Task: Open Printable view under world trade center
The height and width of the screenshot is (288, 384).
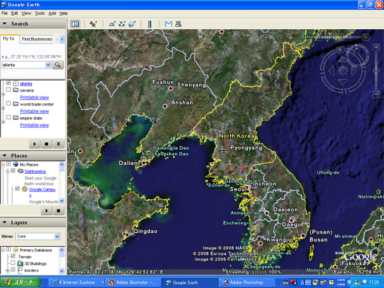Action: [x=34, y=112]
